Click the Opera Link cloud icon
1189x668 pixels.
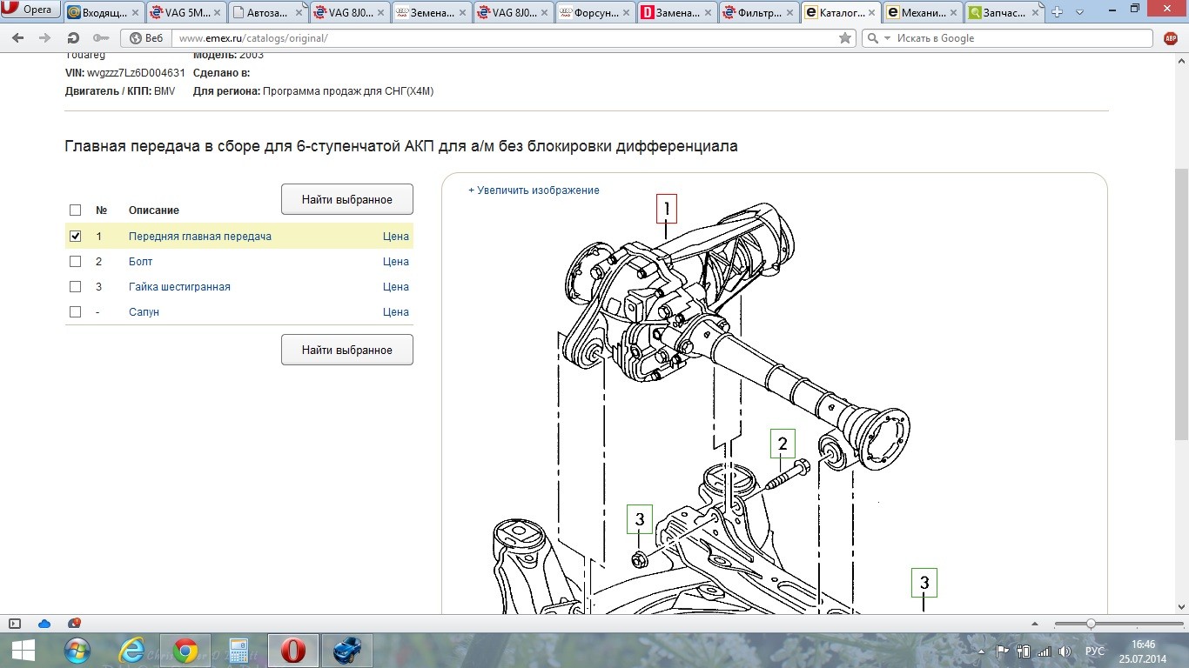44,624
